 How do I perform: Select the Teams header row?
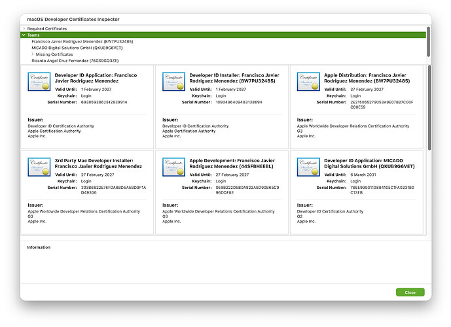(223, 35)
